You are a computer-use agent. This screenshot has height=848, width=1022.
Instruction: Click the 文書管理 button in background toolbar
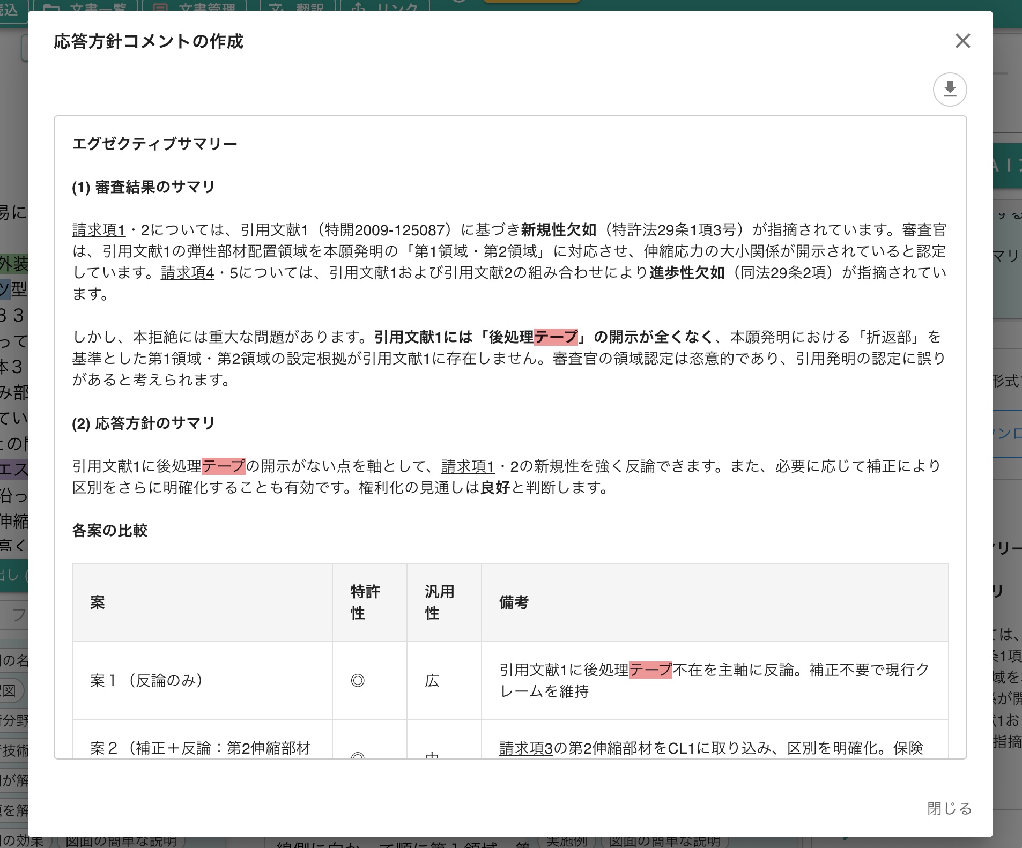[x=194, y=6]
